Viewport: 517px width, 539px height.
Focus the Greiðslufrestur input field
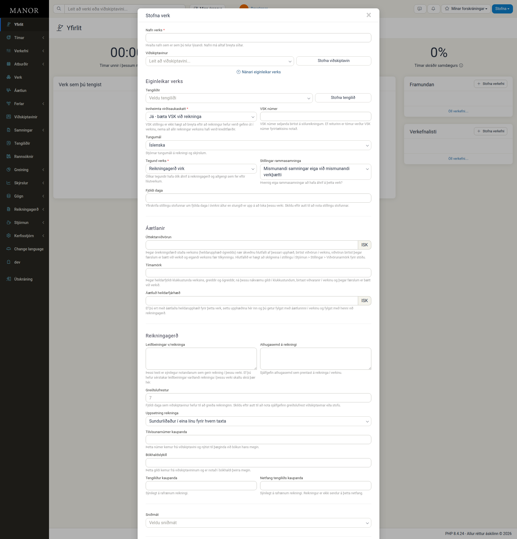tap(258, 398)
